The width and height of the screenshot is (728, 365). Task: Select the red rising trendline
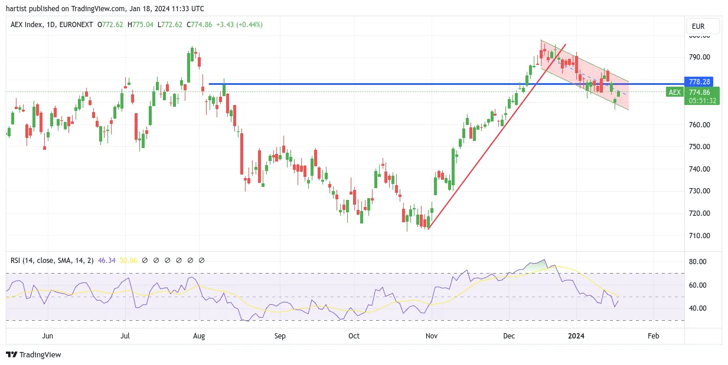[x=497, y=136]
